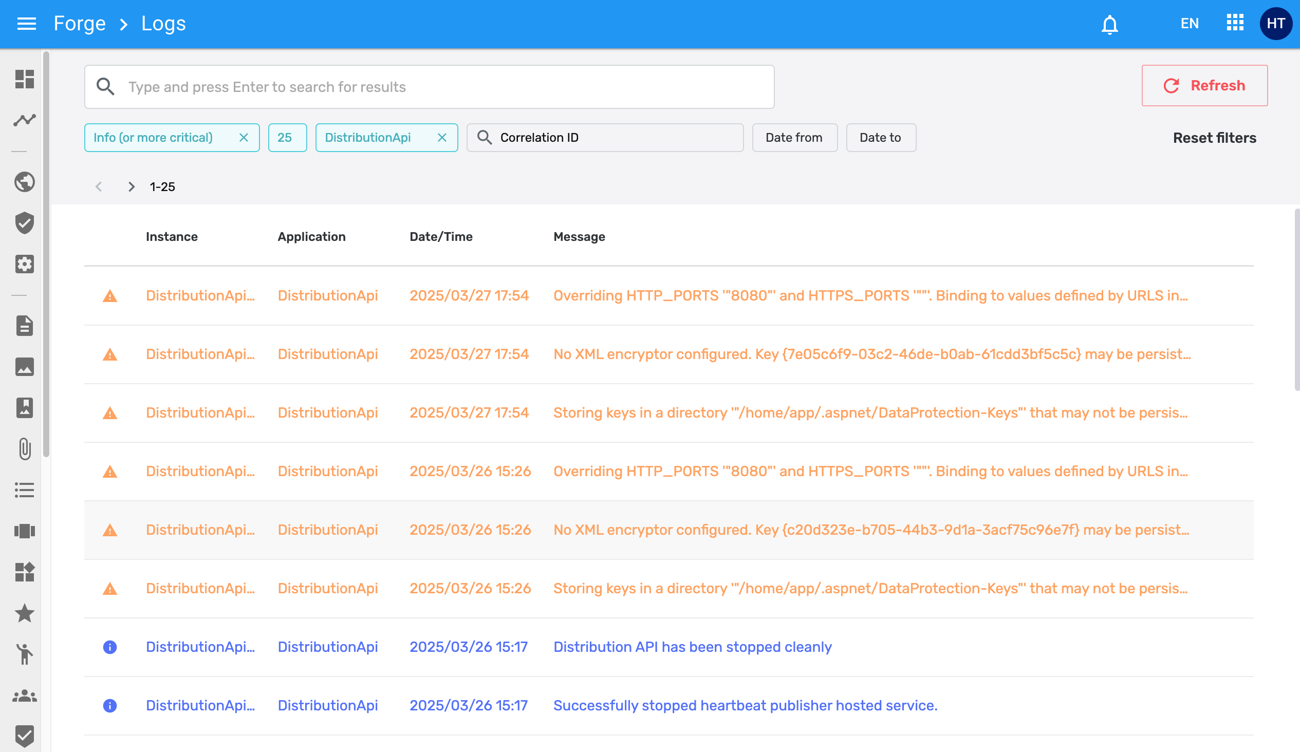Click the Refresh button
This screenshot has height=752, width=1300.
(x=1204, y=86)
